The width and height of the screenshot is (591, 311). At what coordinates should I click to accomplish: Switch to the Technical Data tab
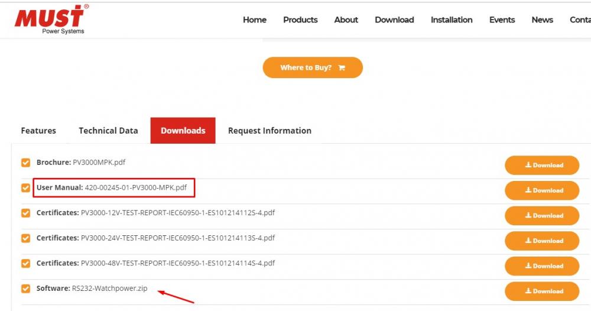(x=108, y=131)
